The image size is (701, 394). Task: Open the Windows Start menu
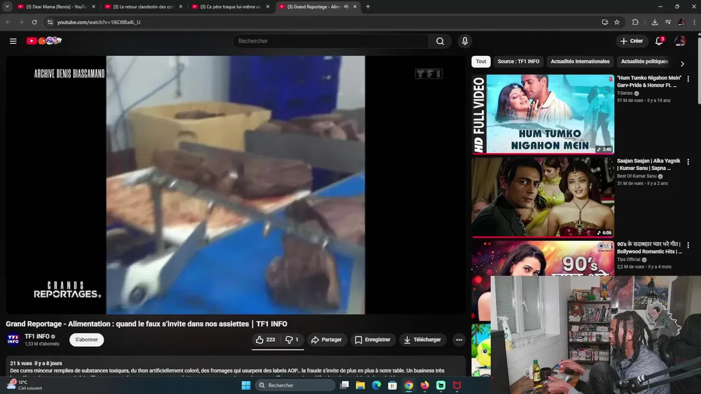click(x=246, y=385)
